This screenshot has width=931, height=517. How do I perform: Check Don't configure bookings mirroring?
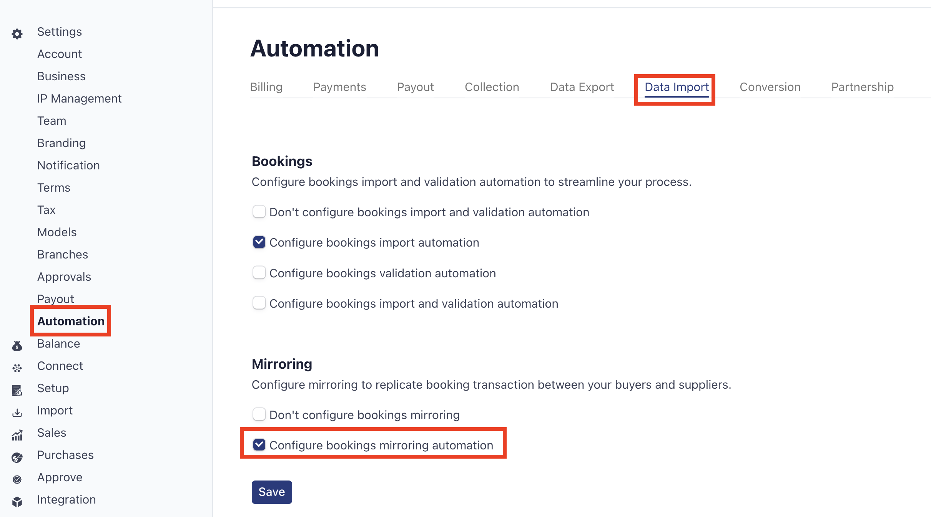click(259, 414)
